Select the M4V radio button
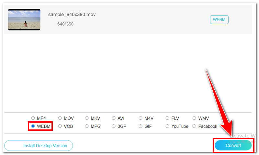This screenshot has width=259, height=155. [x=141, y=118]
